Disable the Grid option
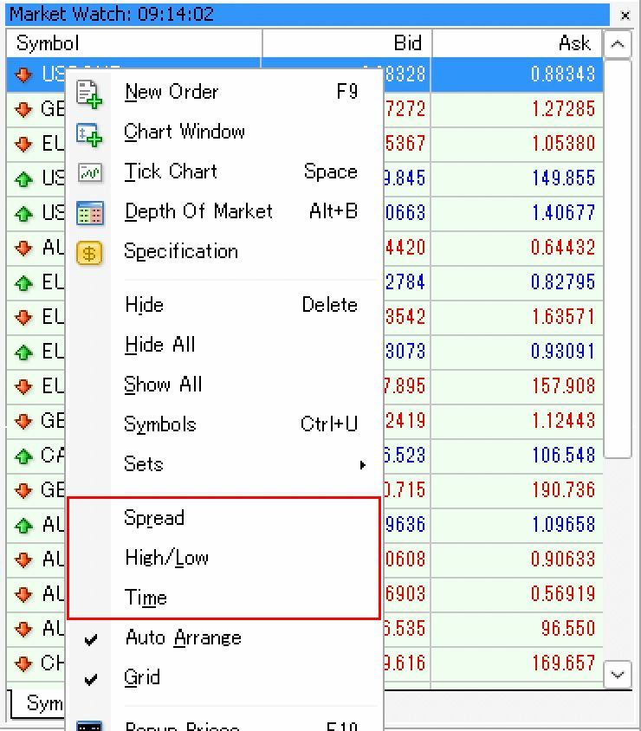This screenshot has height=731, width=641. click(x=142, y=678)
